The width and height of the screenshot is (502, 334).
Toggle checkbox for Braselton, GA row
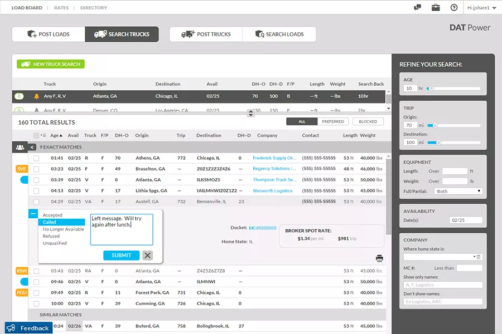36,169
